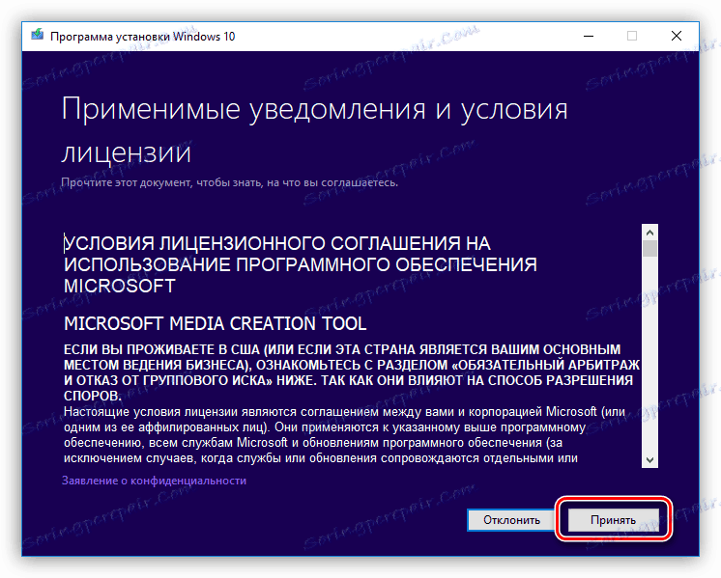Open the Заявление о конфиденциальности link

(154, 481)
